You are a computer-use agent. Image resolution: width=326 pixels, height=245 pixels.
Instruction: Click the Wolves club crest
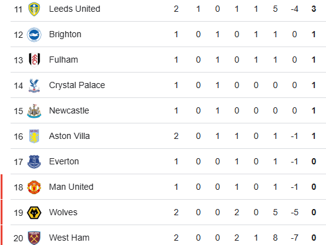34,213
